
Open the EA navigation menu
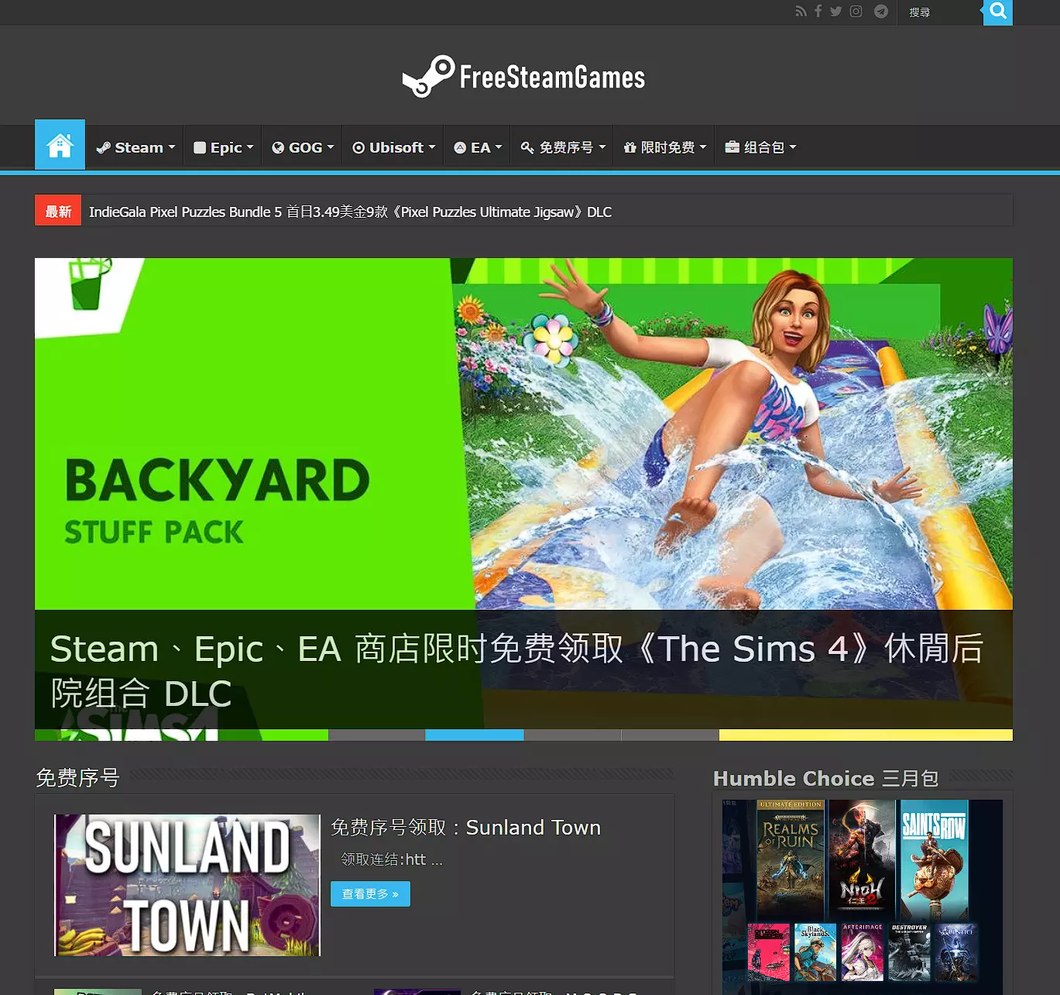tap(478, 147)
